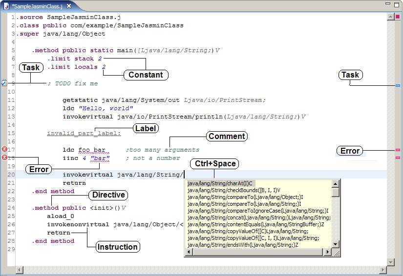Choose the endsWith proposal
The image size is (403, 276).
coord(243,245)
